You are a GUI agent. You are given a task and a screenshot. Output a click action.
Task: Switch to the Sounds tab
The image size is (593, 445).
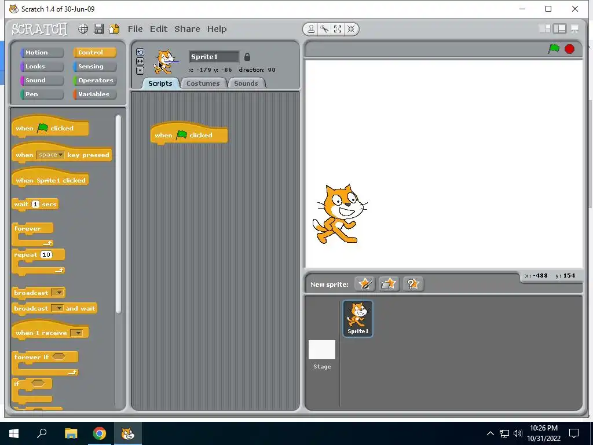coord(246,83)
